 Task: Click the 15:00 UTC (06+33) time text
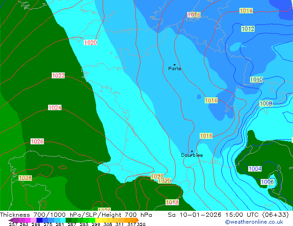tap(257, 215)
